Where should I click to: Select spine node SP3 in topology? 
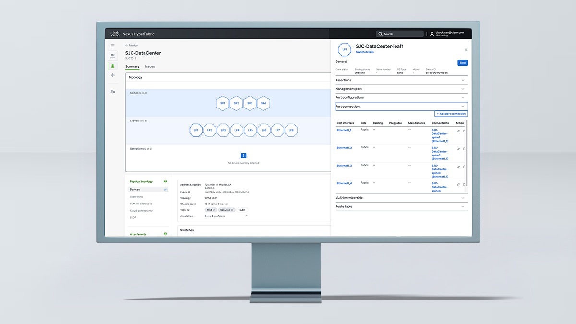click(x=250, y=103)
